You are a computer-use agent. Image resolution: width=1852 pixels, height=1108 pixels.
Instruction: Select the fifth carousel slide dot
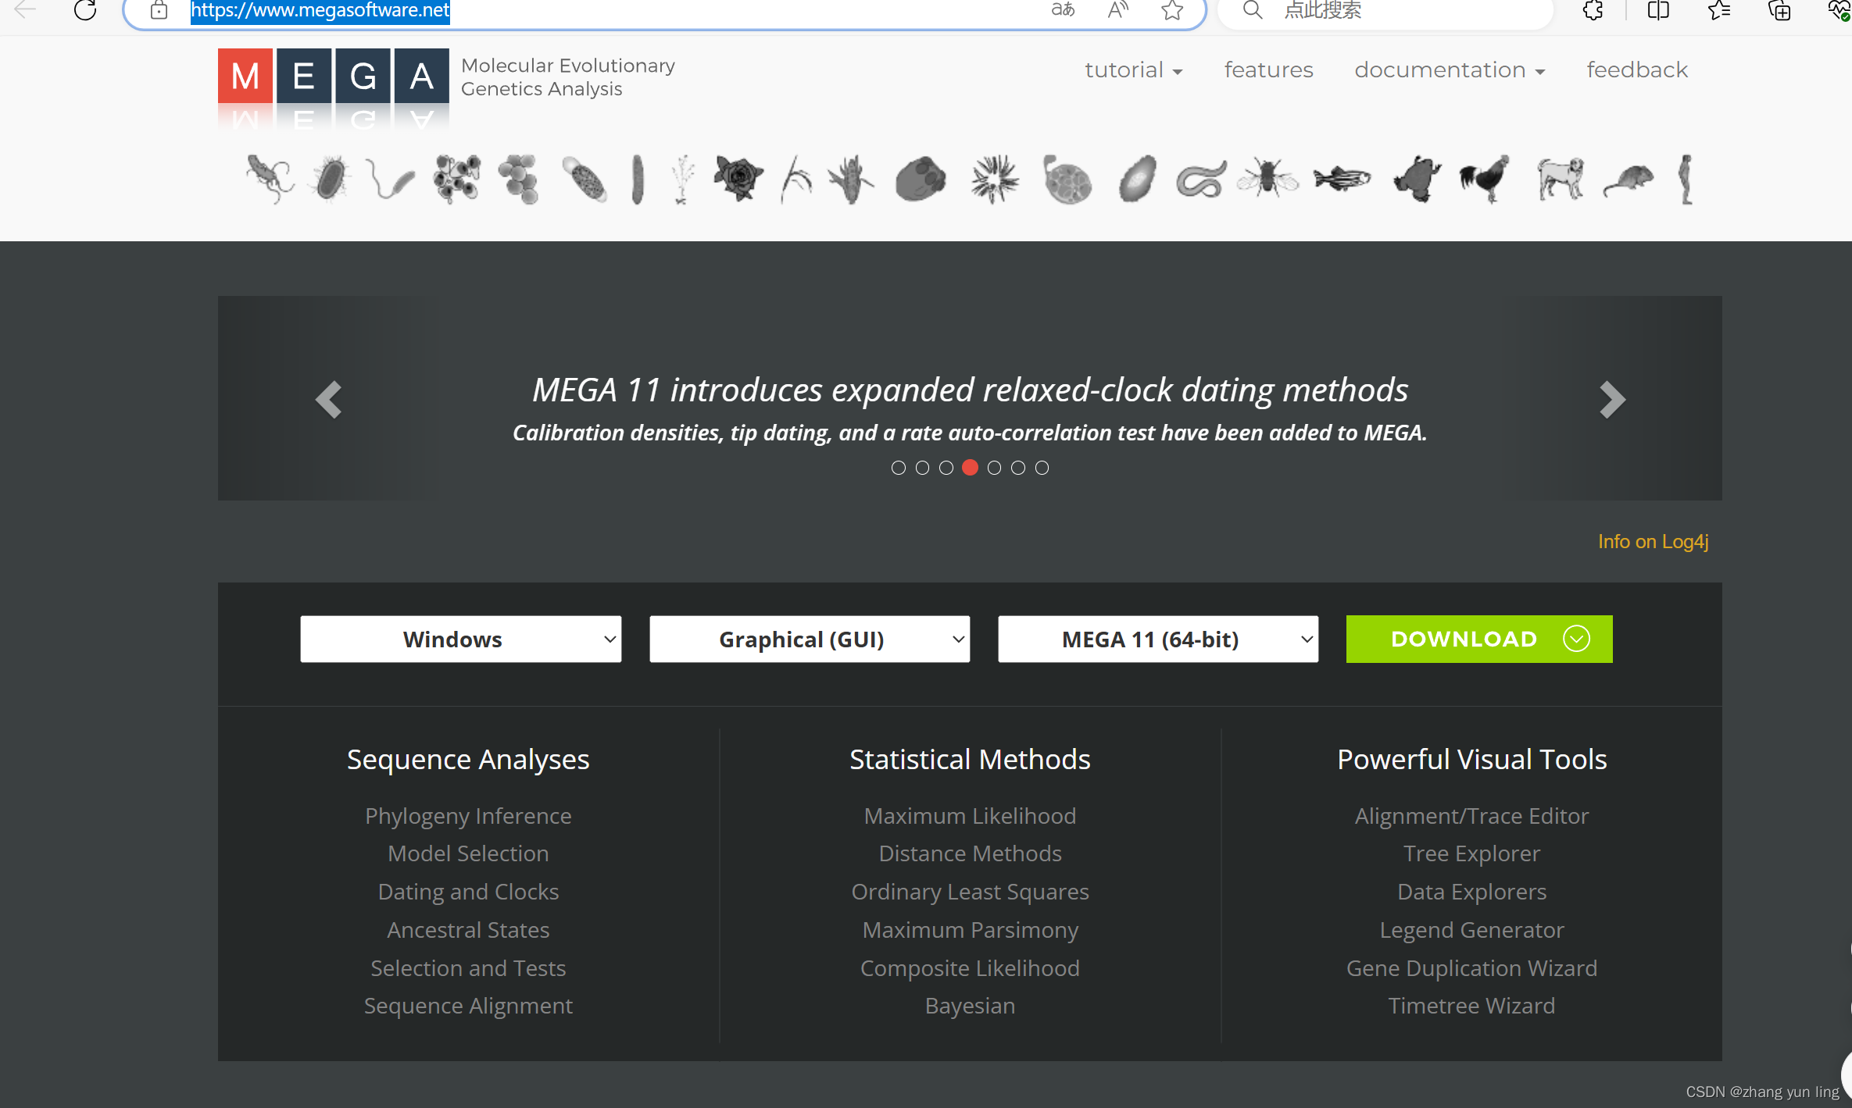994,468
